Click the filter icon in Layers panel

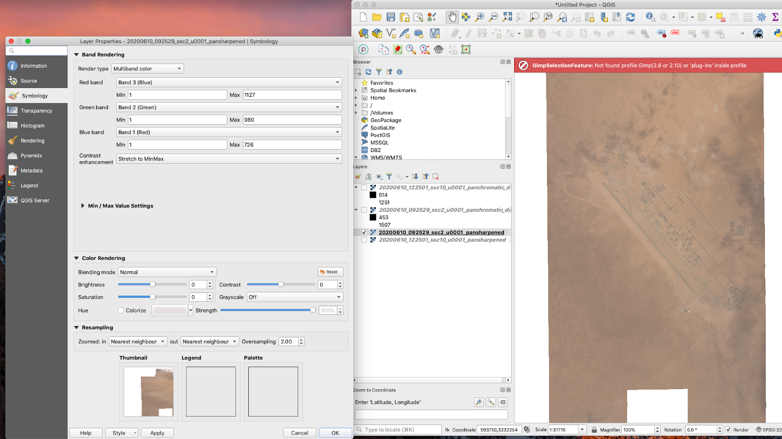pyautogui.click(x=389, y=176)
